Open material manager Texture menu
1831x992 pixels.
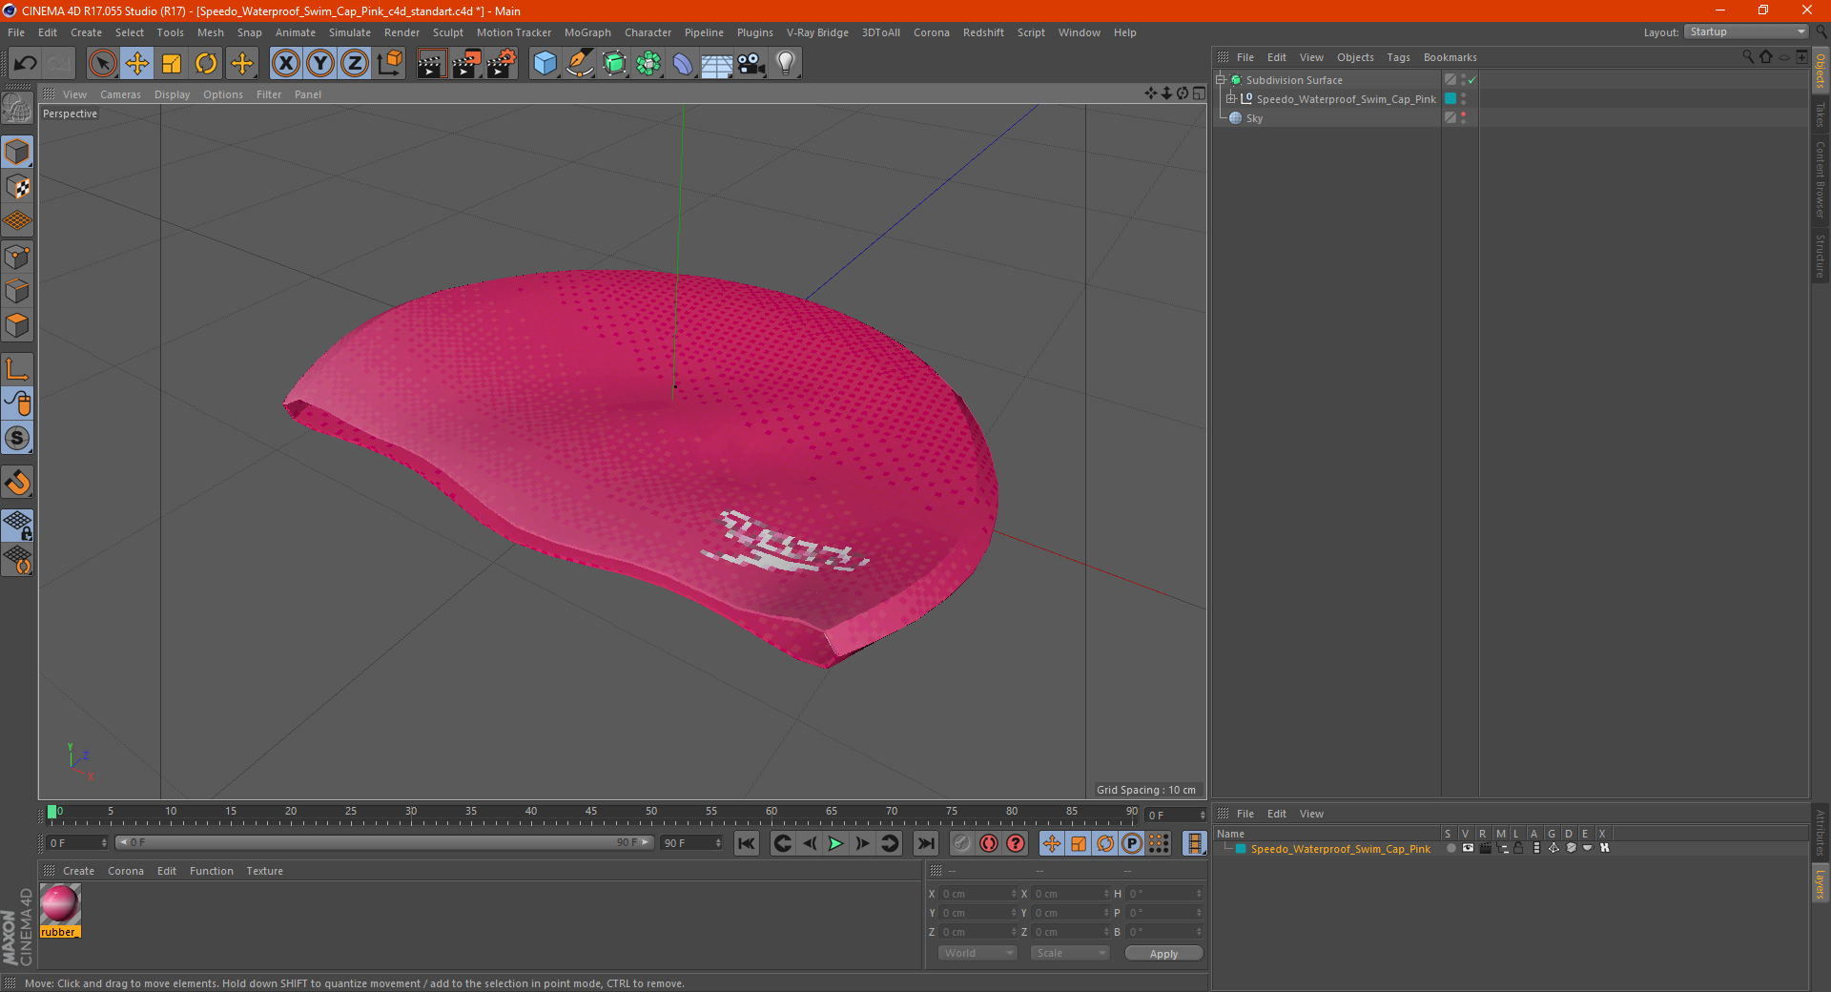(265, 871)
